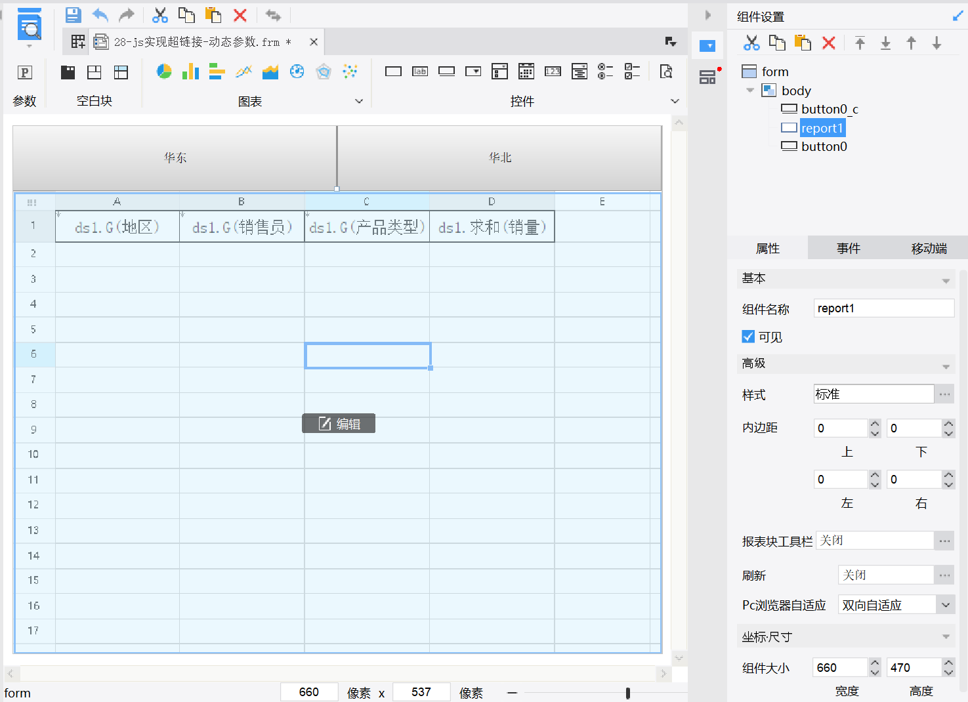The height and width of the screenshot is (702, 968).
Task: Open the 样式 style ellipsis button
Action: coord(944,394)
